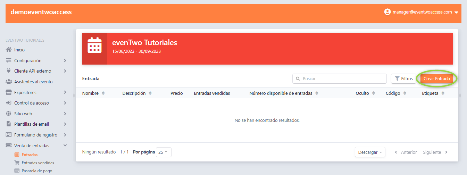The width and height of the screenshot is (467, 175).
Task: Click the Entradas list icon in submenu
Action: (17, 155)
